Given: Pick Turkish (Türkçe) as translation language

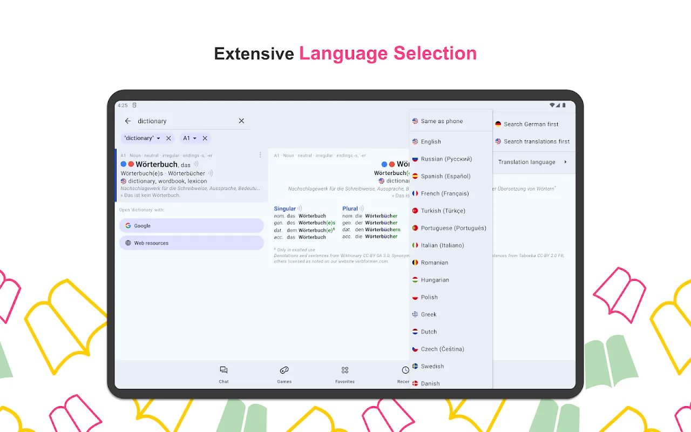Looking at the screenshot, I should [443, 211].
